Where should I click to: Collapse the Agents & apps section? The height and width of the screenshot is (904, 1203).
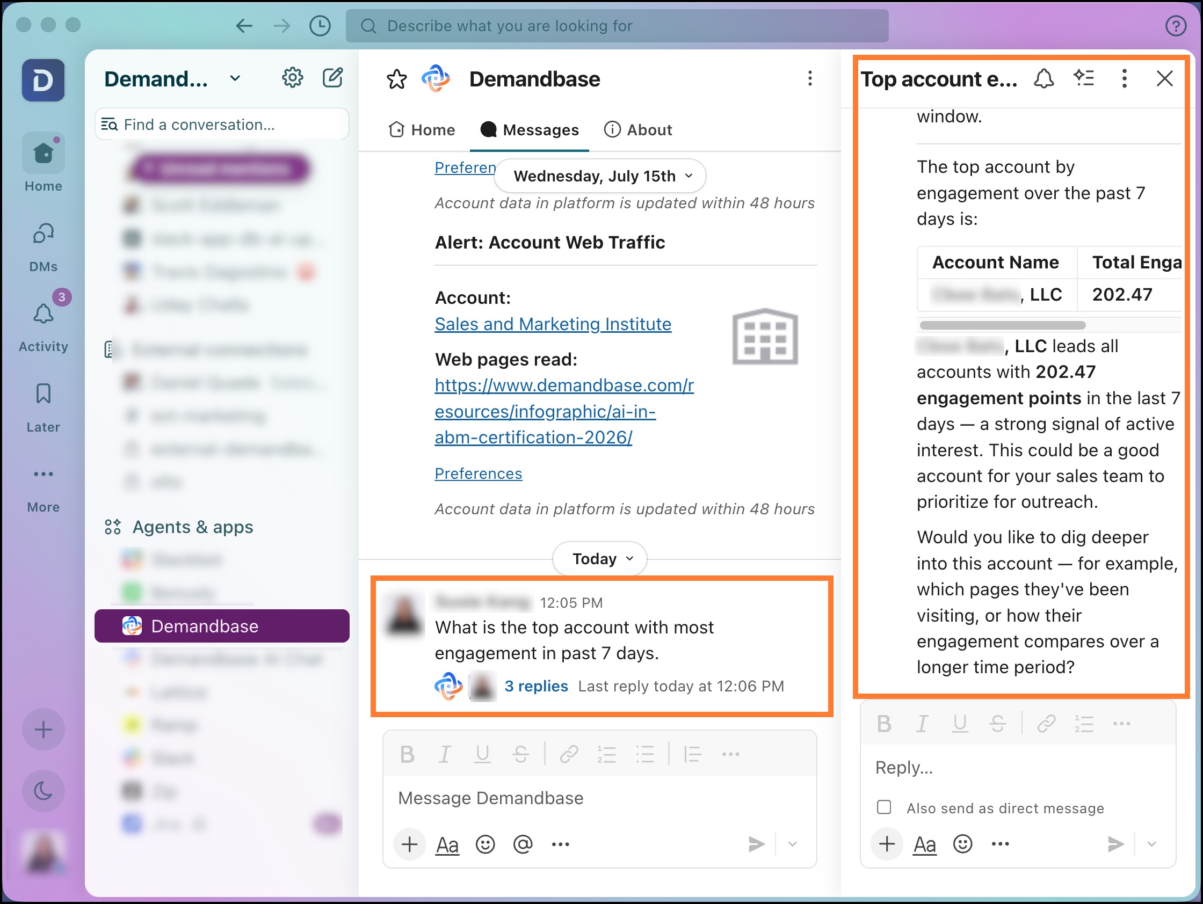(192, 527)
